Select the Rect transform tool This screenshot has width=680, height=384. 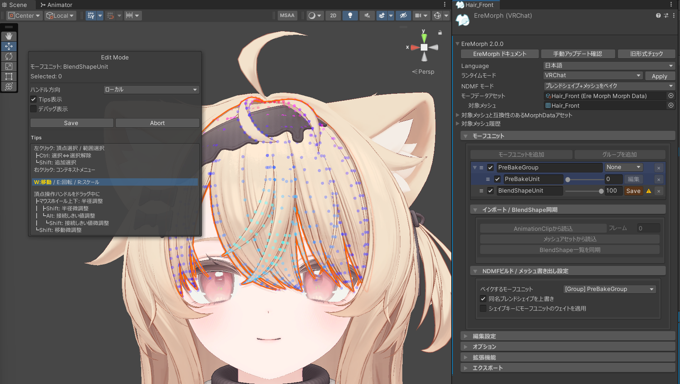pos(9,76)
